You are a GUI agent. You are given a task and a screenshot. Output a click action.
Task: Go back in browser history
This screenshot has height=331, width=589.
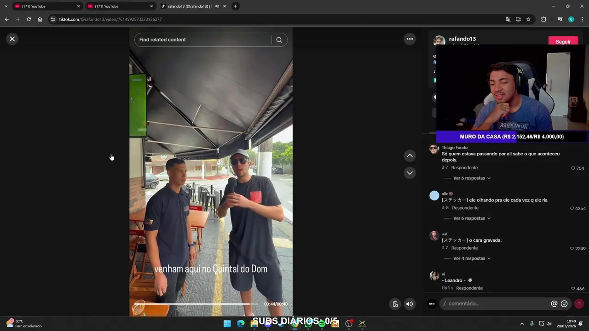click(6, 19)
